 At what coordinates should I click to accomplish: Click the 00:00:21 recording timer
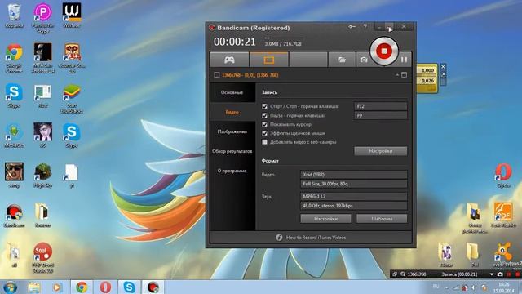(x=235, y=42)
